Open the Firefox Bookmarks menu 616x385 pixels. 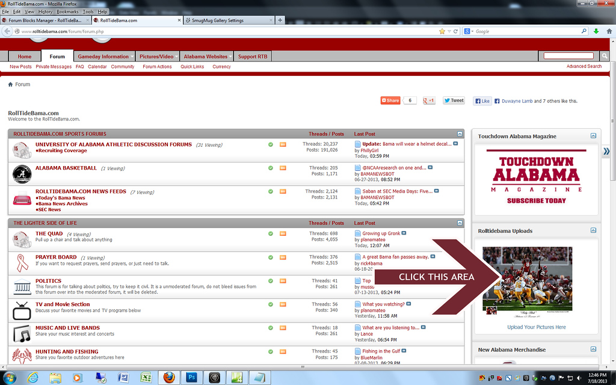pos(67,11)
